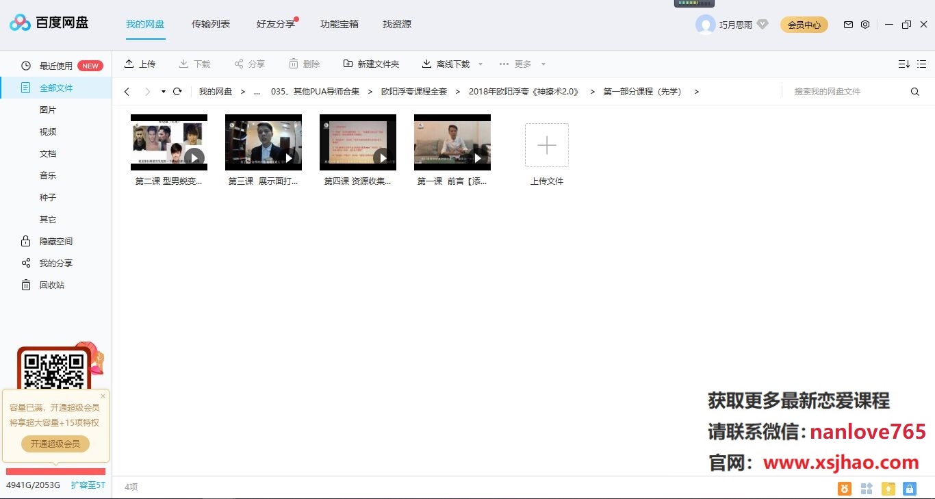
Task: Open the 更多 toolbar menu
Action: pyautogui.click(x=515, y=64)
